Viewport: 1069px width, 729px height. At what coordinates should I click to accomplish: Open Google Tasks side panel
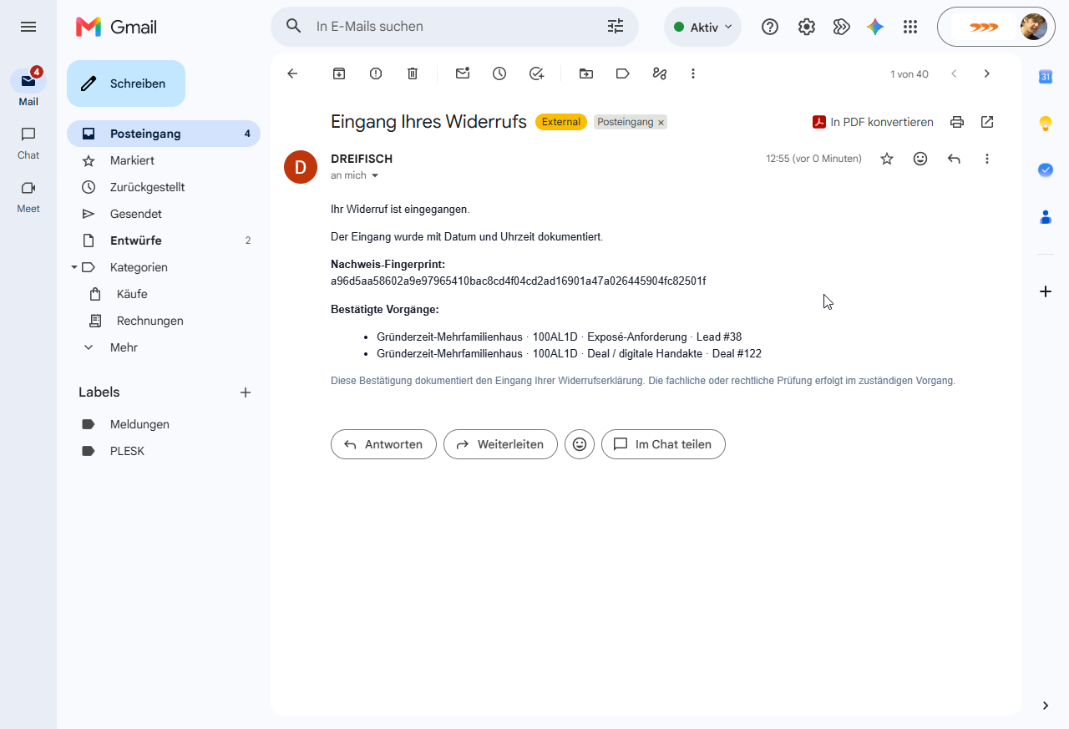(x=1046, y=170)
